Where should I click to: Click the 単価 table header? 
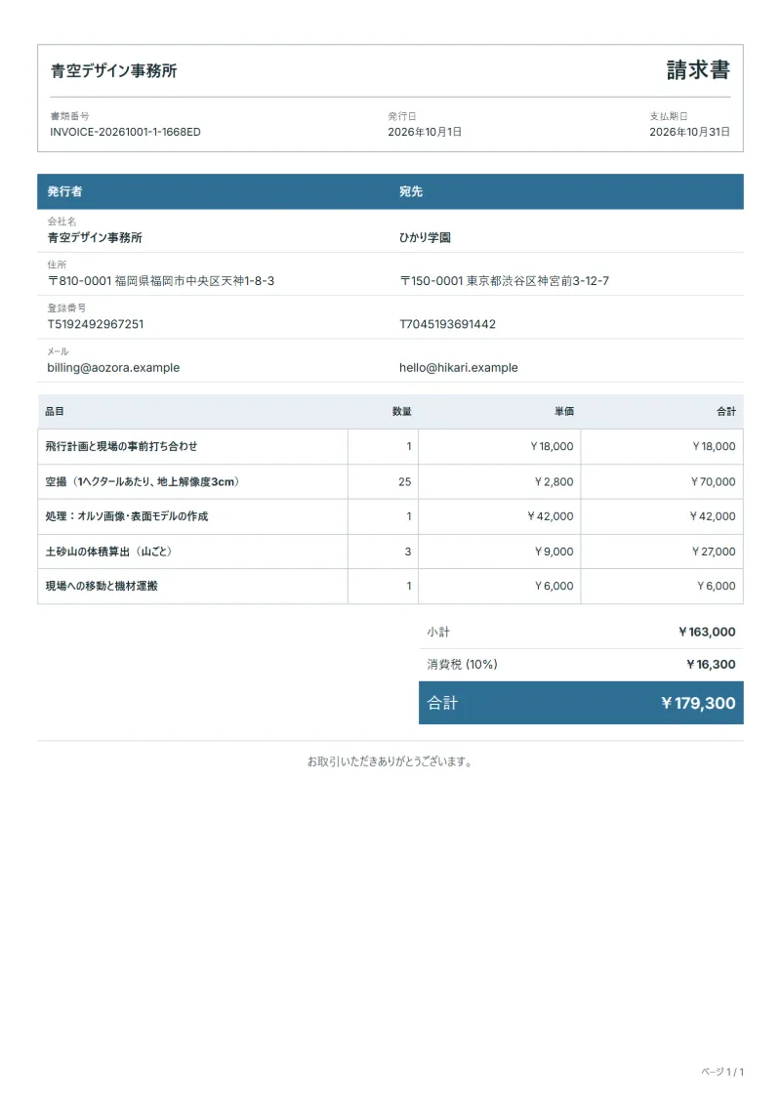click(564, 411)
